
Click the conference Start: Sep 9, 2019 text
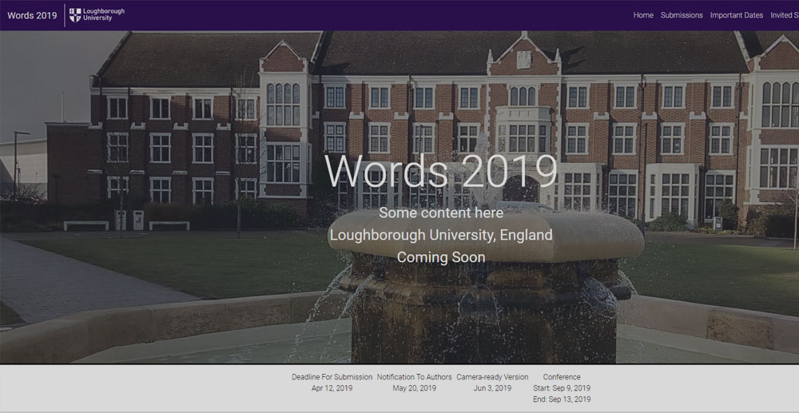pos(562,388)
